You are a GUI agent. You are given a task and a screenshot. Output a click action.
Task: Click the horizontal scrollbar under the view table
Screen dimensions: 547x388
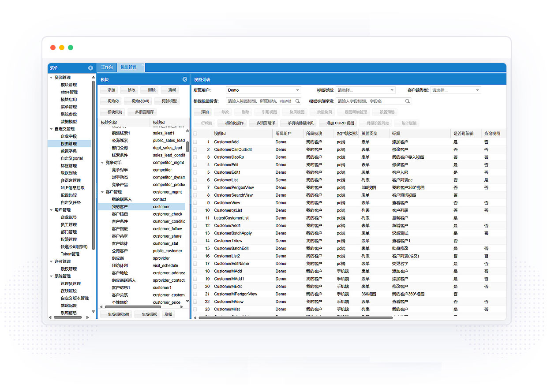coord(295,317)
